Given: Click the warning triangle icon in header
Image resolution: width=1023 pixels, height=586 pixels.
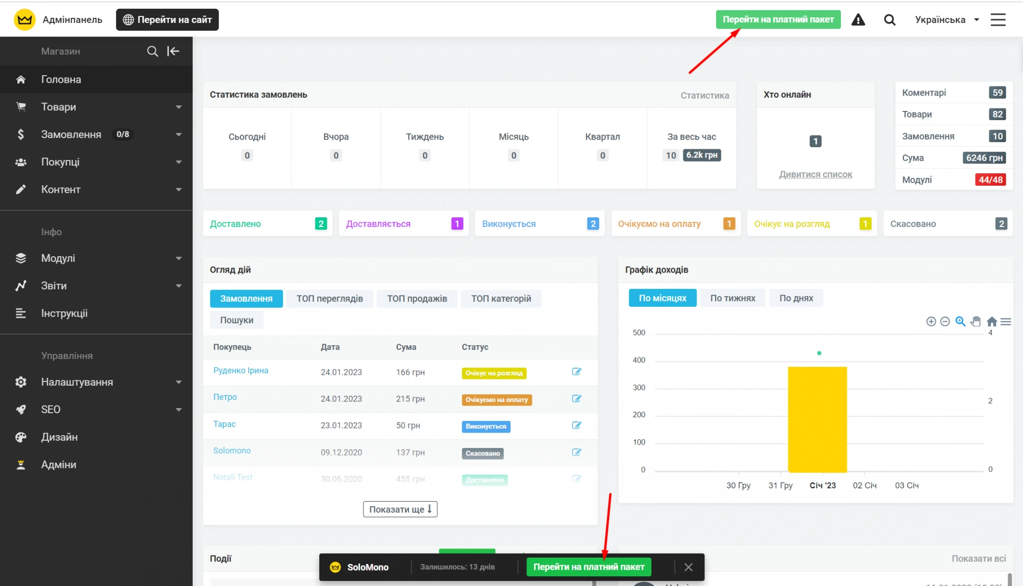Looking at the screenshot, I should point(858,20).
